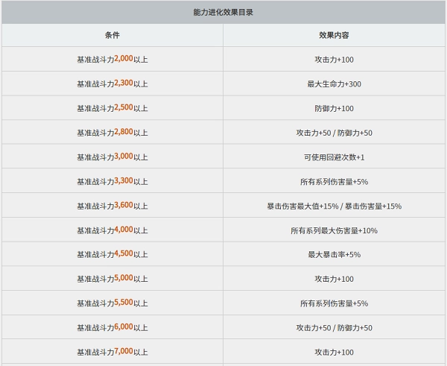The image size is (447, 366).
Task: Select the 基准战斗力5,500以上 condition cell
Action: (x=112, y=303)
